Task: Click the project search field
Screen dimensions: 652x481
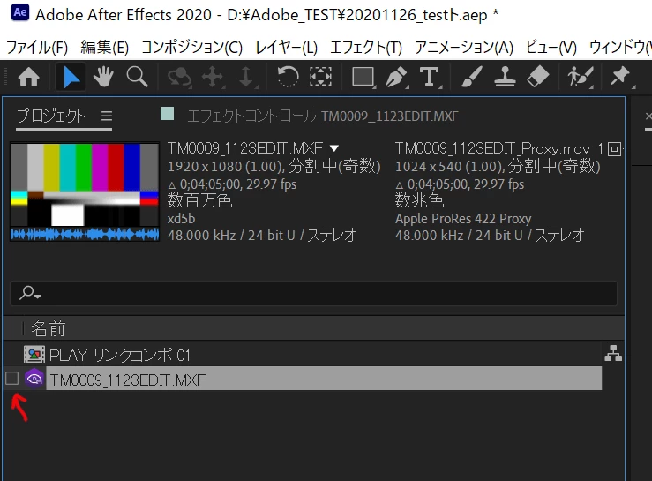Action: coord(313,293)
